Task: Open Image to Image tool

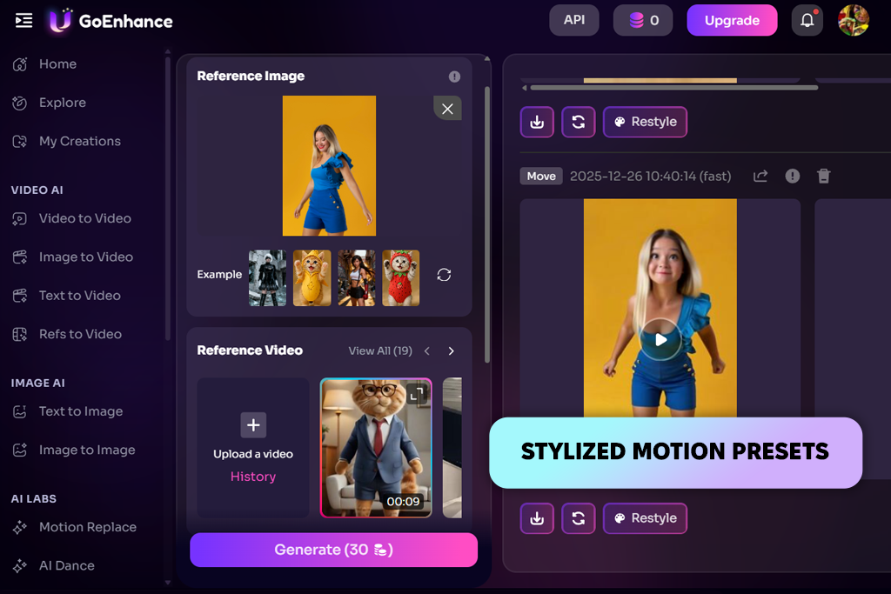Action: tap(87, 451)
